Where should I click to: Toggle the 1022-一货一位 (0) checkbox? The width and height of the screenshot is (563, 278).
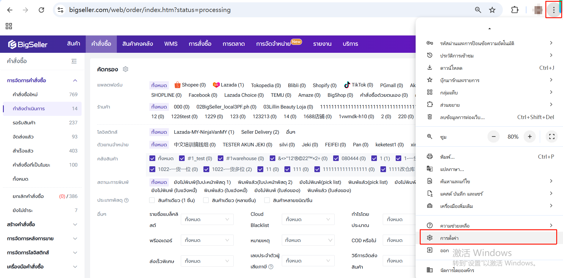pyautogui.click(x=152, y=169)
